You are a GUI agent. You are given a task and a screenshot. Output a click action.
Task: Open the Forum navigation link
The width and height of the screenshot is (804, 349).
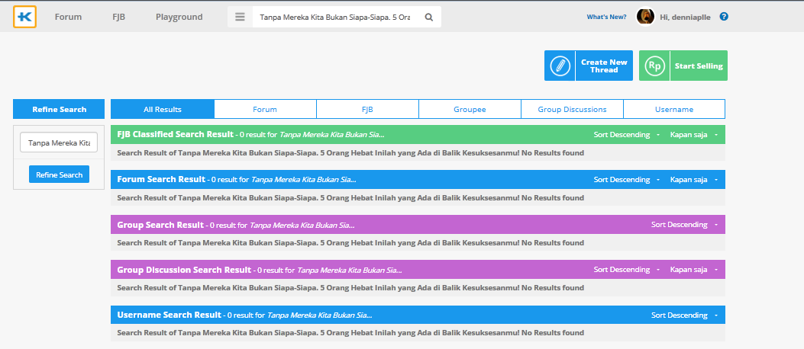click(x=68, y=17)
